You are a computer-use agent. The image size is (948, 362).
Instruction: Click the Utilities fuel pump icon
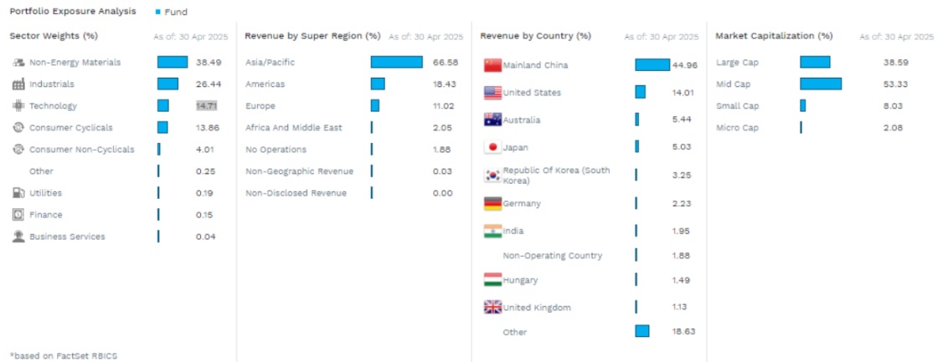coord(18,193)
